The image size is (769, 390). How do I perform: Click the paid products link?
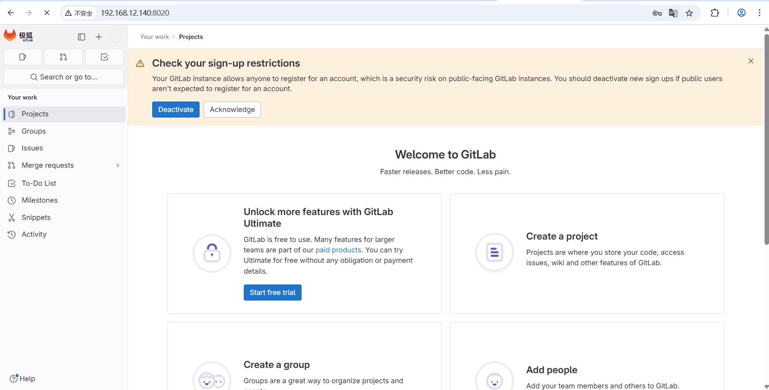point(338,250)
